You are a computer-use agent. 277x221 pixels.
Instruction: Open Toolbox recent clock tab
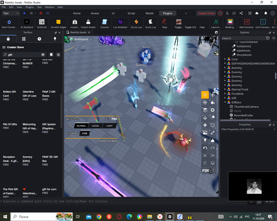point(39,39)
